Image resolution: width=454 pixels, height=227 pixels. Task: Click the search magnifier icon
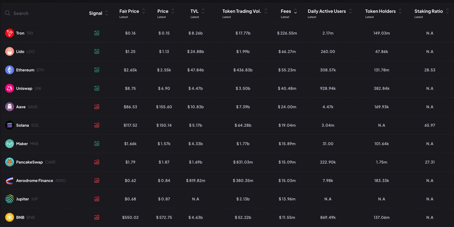8,13
